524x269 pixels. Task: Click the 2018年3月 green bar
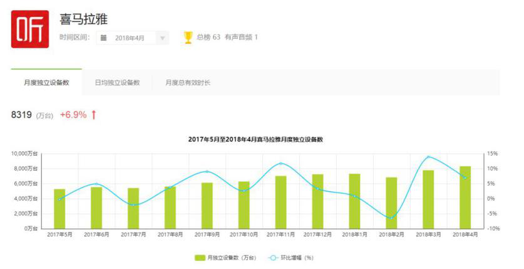tap(428, 199)
